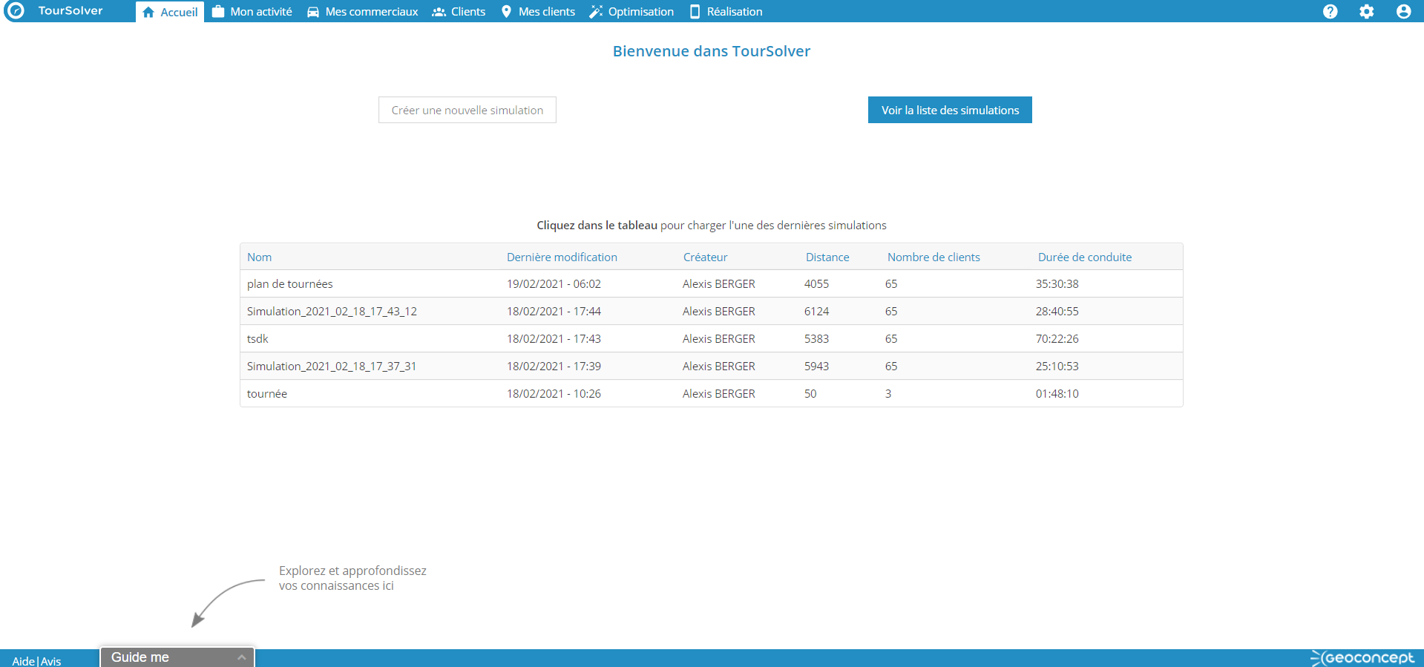The width and height of the screenshot is (1424, 667).
Task: Sort by the Créateur column header
Action: coord(705,257)
